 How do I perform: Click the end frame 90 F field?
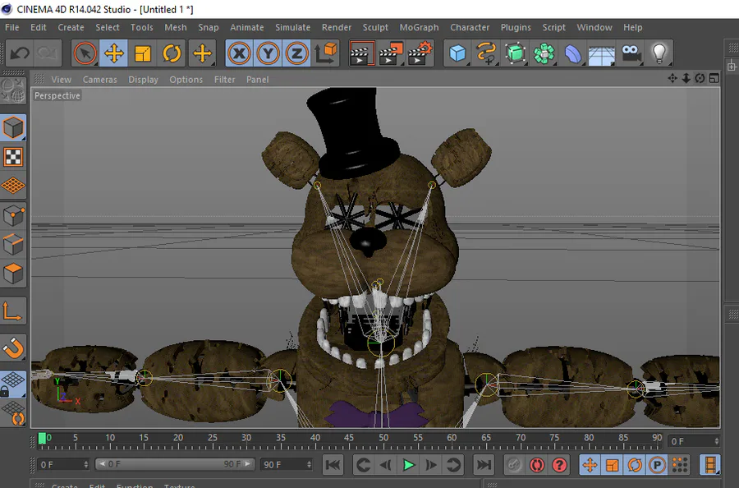[286, 464]
